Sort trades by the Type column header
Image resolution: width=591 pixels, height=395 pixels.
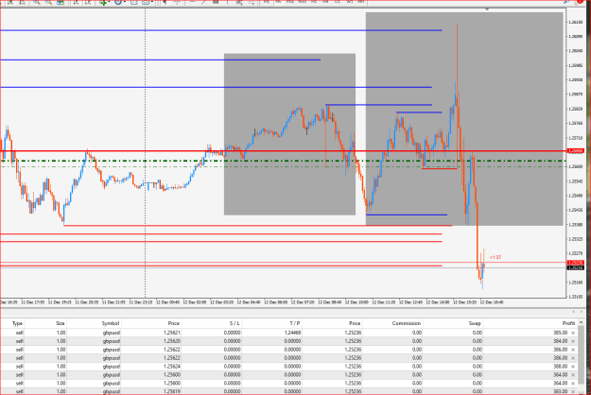[x=17, y=323]
